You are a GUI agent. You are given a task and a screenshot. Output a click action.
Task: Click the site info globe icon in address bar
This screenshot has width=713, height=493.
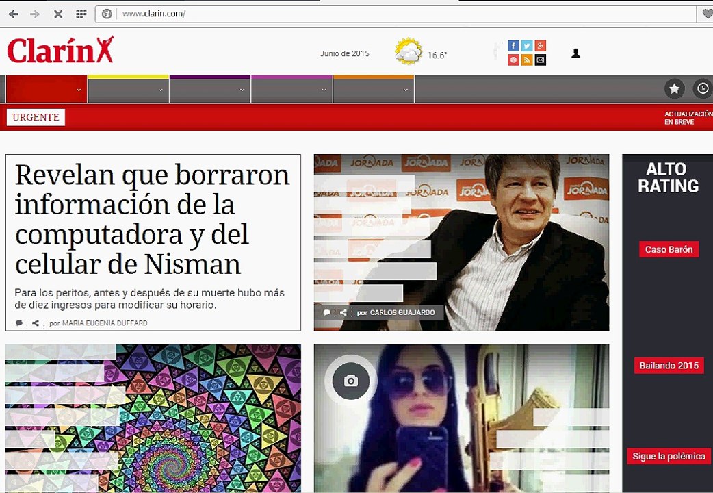(x=107, y=14)
